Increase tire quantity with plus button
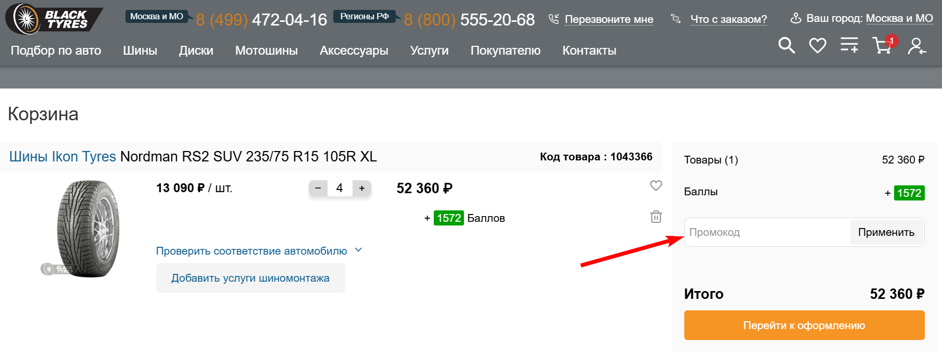Viewport: 942px width, 352px height. [x=362, y=188]
